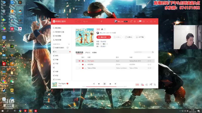Click the playlist search magnifier icon

153,52
